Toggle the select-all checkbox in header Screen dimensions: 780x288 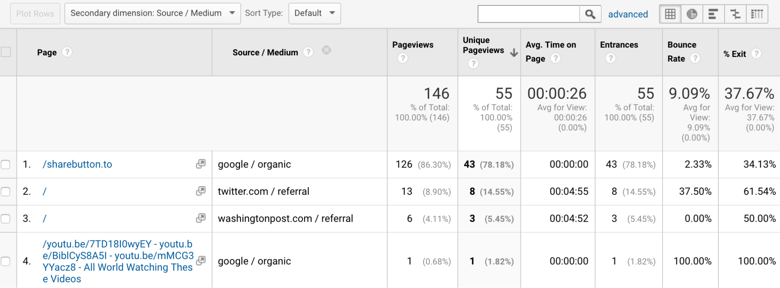[x=6, y=52]
